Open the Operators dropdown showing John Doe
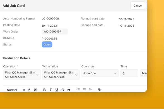Image resolution: width=164 pixels, height=109 pixels. click(100, 73)
